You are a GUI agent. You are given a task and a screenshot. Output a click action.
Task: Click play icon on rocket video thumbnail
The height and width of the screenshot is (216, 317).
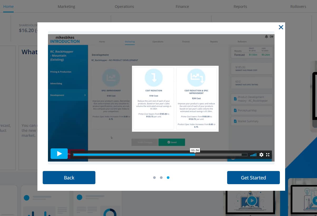click(252, 201)
